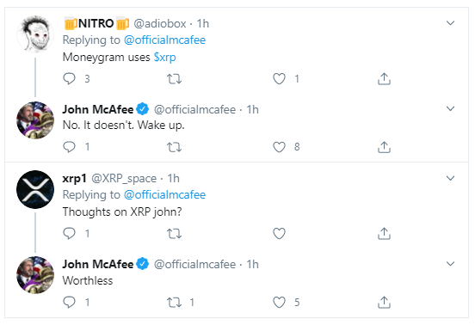Like NITRO's Moneygram uses $xrp tweet

[279, 79]
